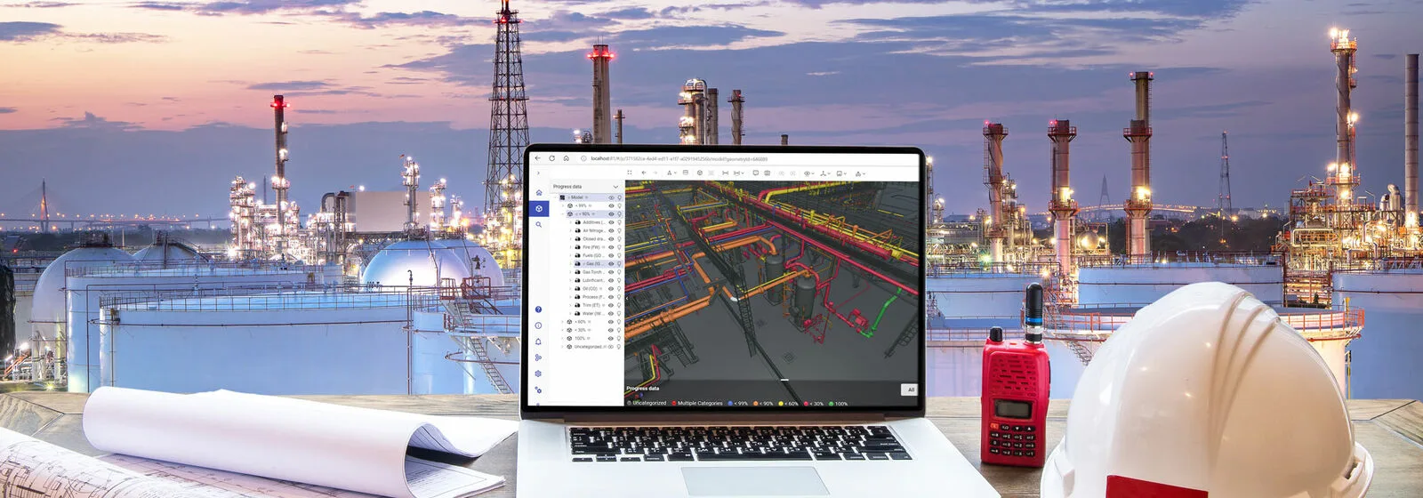Select the Lubrificant tree item

(x=594, y=280)
